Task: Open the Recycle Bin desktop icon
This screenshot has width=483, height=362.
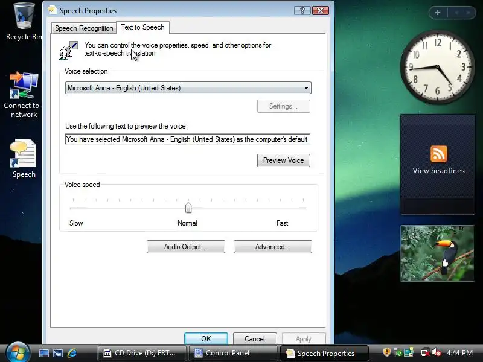Action: click(24, 21)
